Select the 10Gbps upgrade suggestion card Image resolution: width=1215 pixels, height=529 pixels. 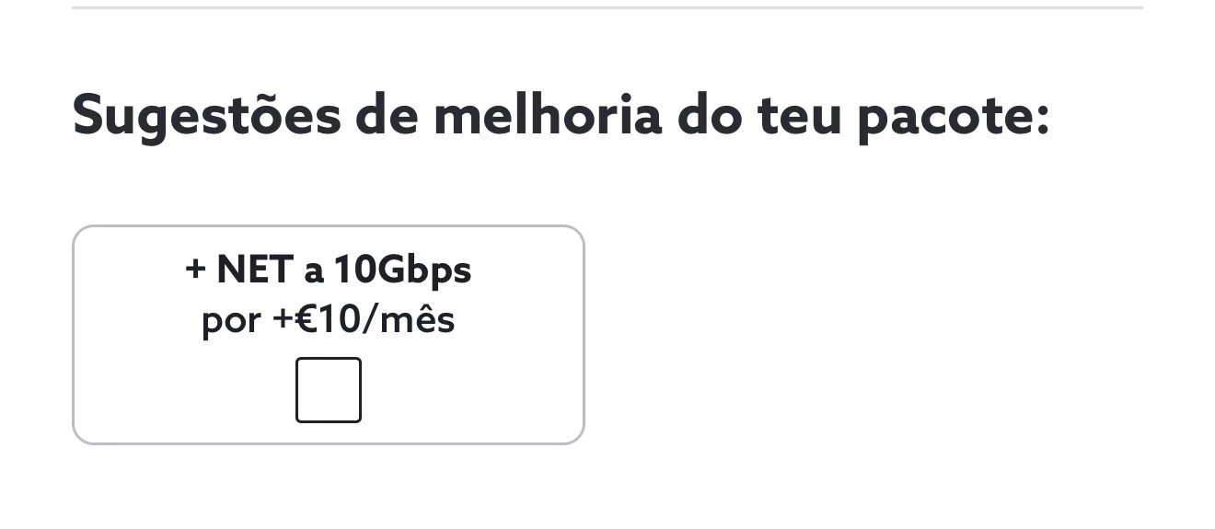tap(329, 335)
